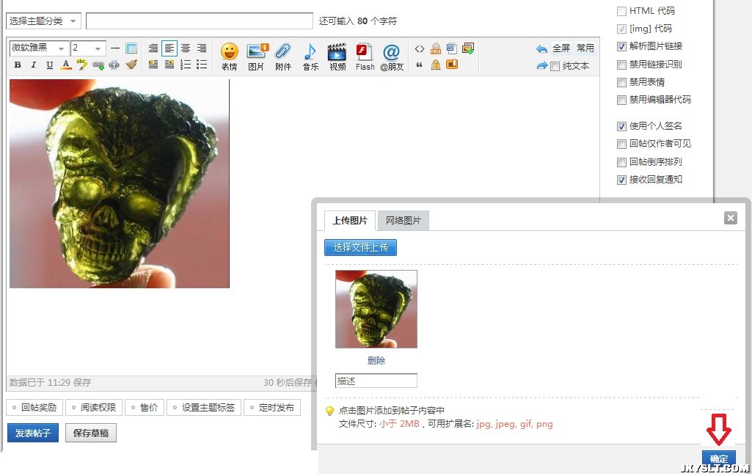Click the 图片 insert image icon

point(256,53)
